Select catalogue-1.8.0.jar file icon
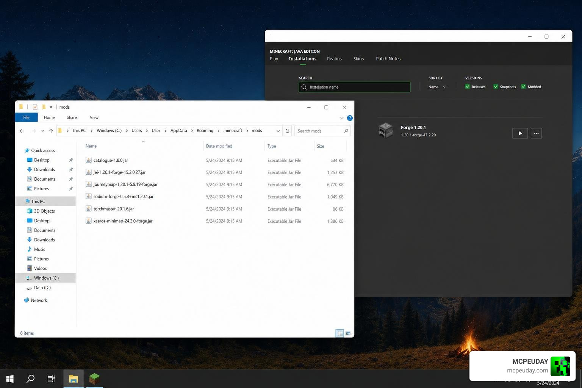The image size is (582, 388). click(x=88, y=160)
